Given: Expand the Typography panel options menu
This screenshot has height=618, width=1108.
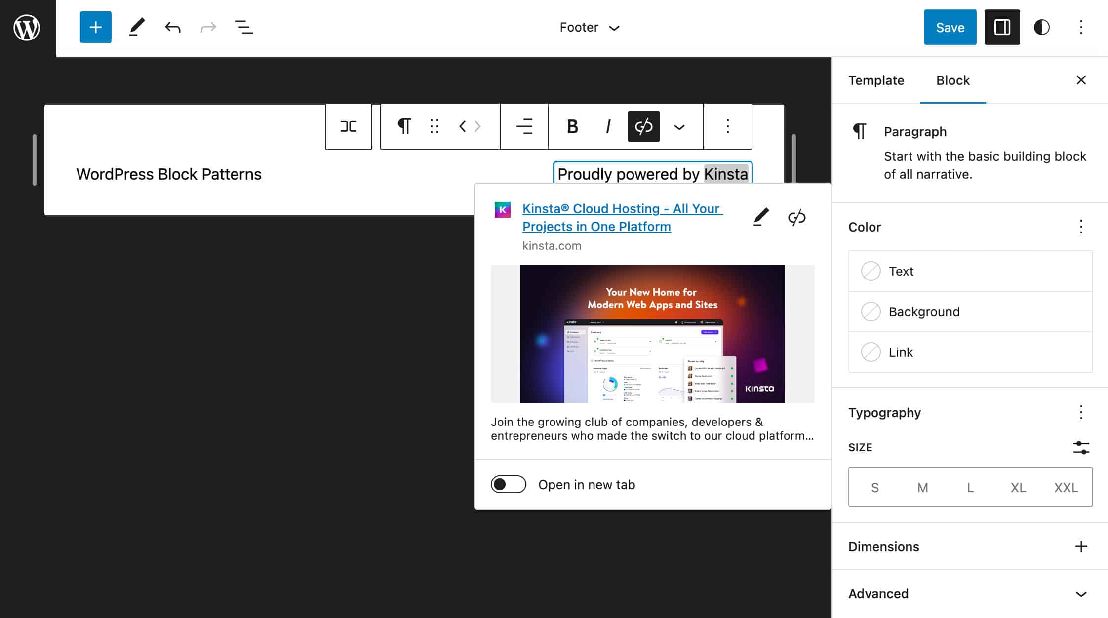Looking at the screenshot, I should pyautogui.click(x=1081, y=411).
